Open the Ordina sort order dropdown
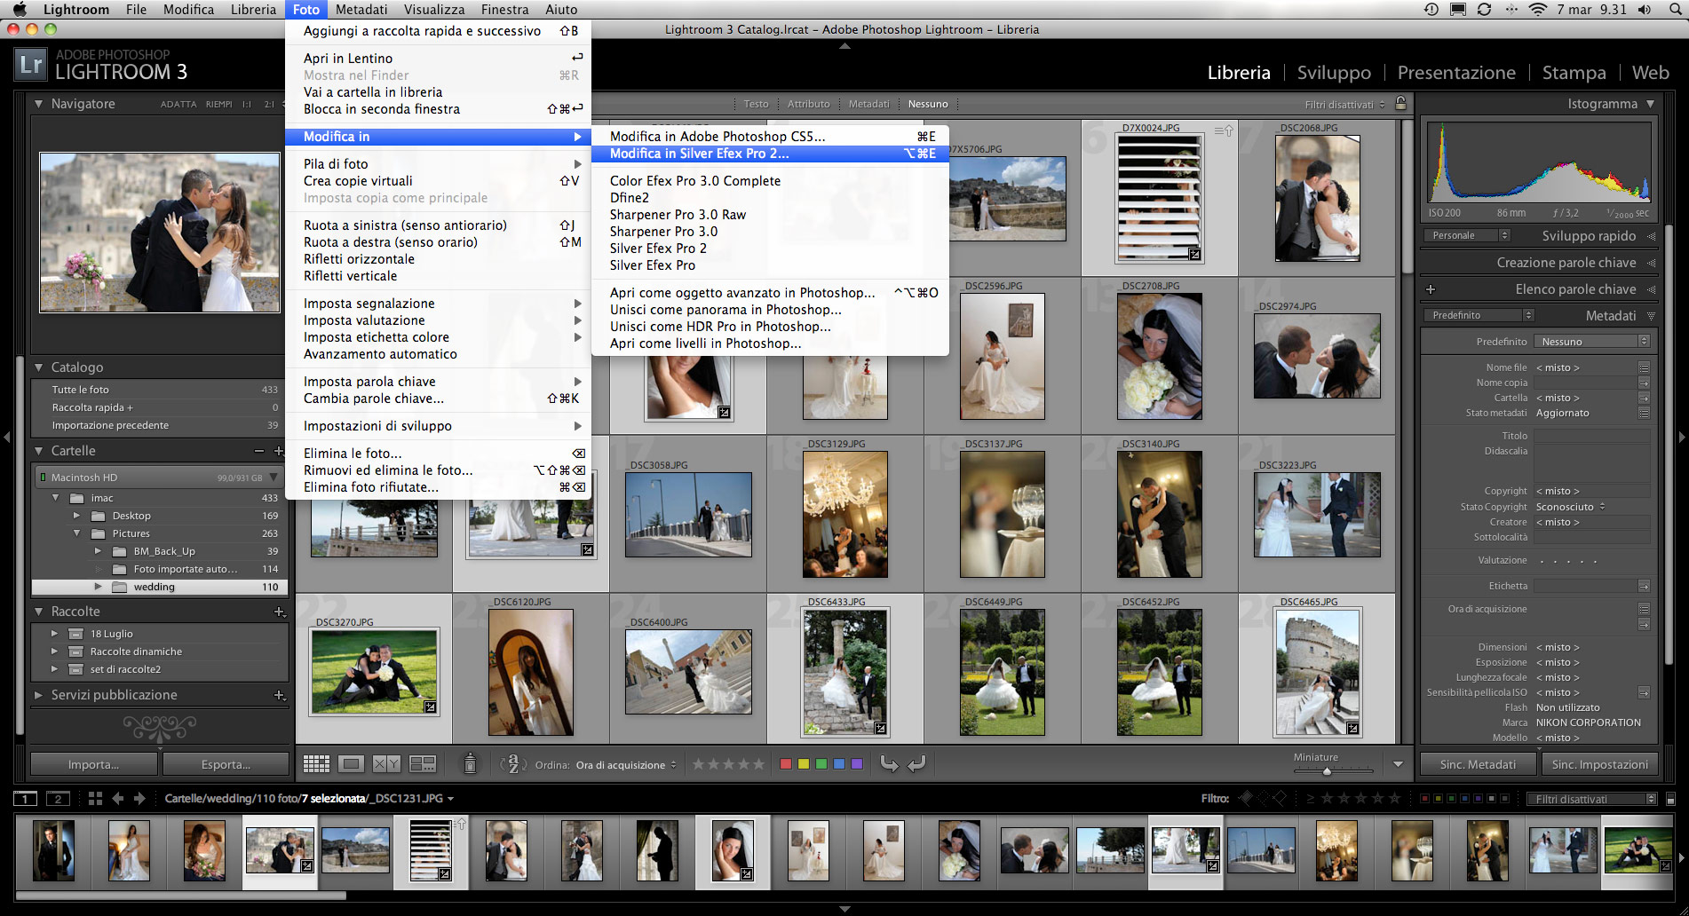This screenshot has width=1689, height=916. pos(626,765)
